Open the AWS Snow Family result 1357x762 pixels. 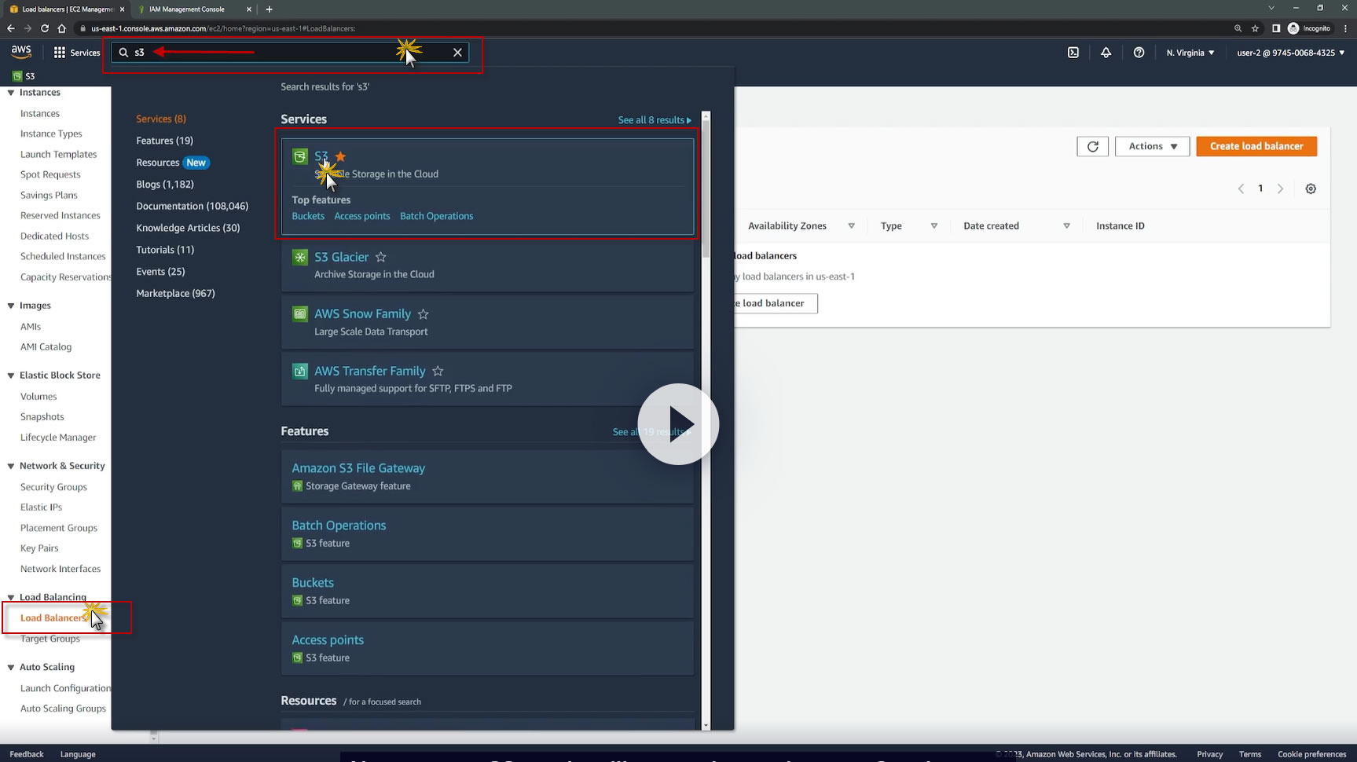tap(362, 314)
